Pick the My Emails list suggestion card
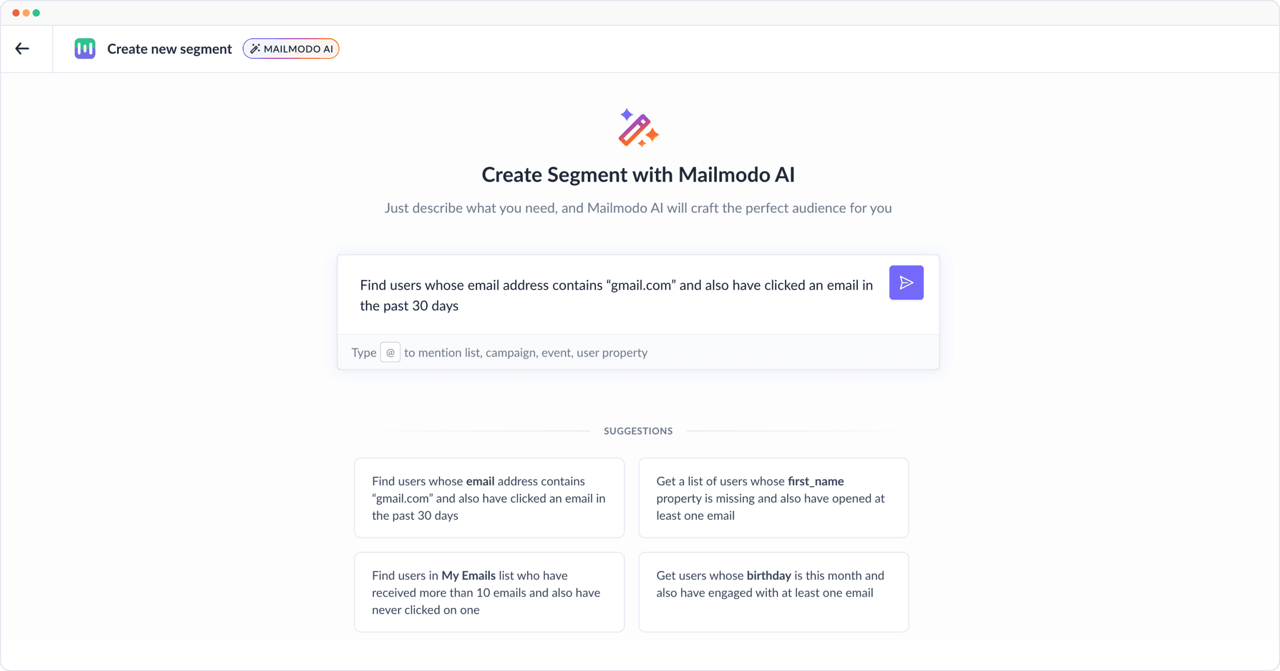 (488, 592)
